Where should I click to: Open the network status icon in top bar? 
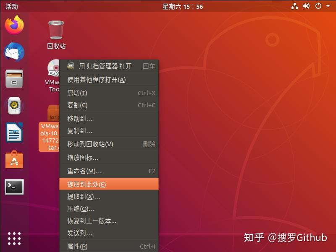[x=295, y=6]
